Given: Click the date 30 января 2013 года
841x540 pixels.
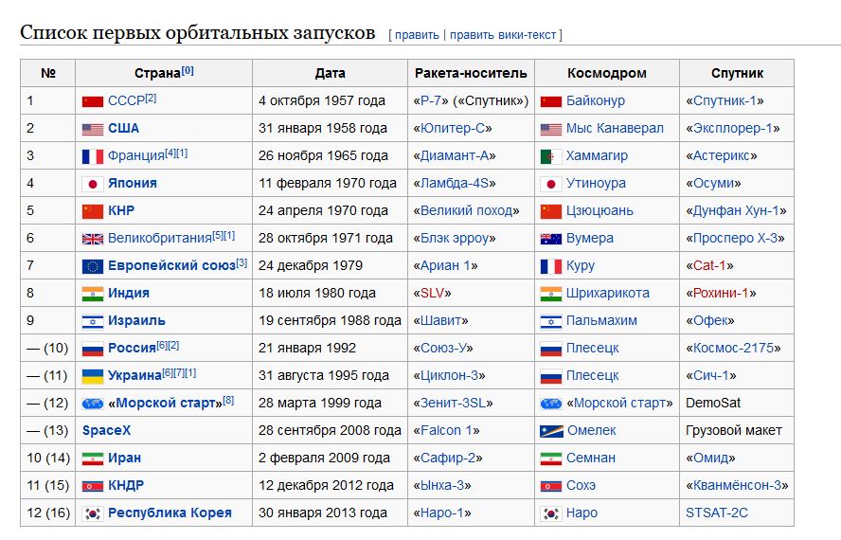Looking at the screenshot, I should click(x=322, y=513).
